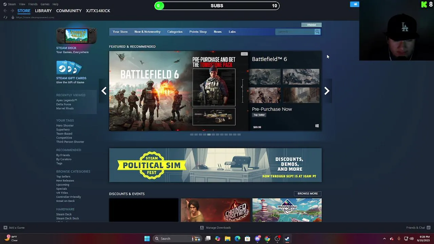This screenshot has height=244, width=434.
Task: Browse the New Releases category
Action: pos(65,181)
